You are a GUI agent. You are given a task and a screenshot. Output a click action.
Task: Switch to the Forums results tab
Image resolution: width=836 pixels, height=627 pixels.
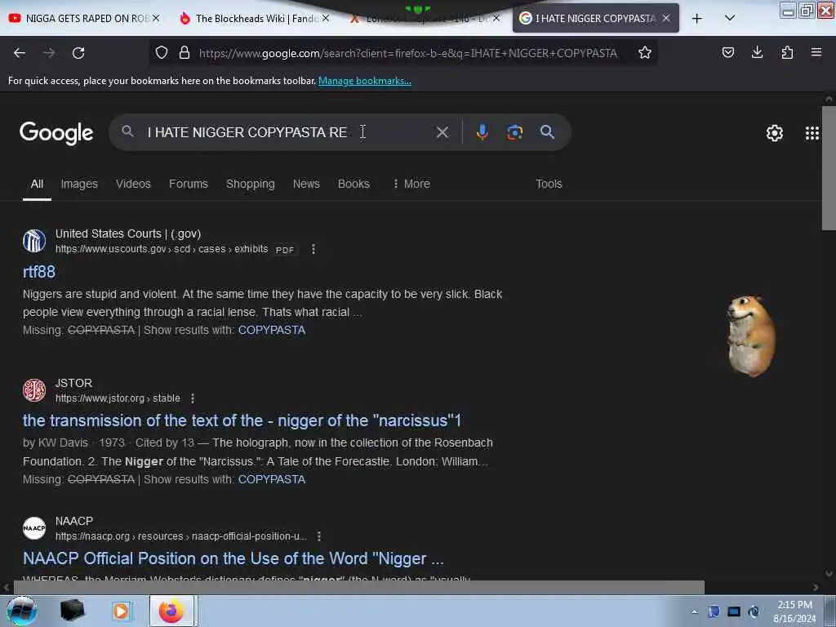(x=189, y=184)
